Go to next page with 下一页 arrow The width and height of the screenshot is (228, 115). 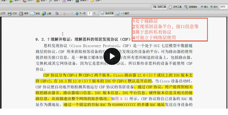tap(80, 14)
